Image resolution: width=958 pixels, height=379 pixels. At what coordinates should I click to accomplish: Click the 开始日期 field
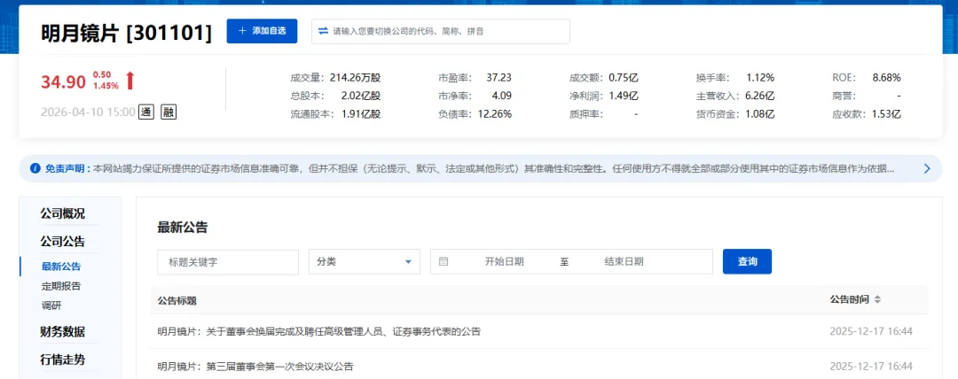tap(504, 262)
